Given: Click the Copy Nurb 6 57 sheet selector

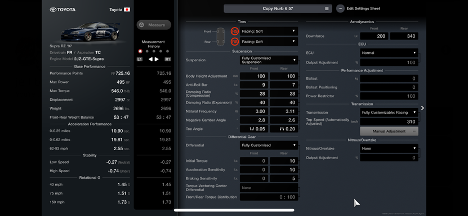Looking at the screenshot, I should tap(278, 8).
